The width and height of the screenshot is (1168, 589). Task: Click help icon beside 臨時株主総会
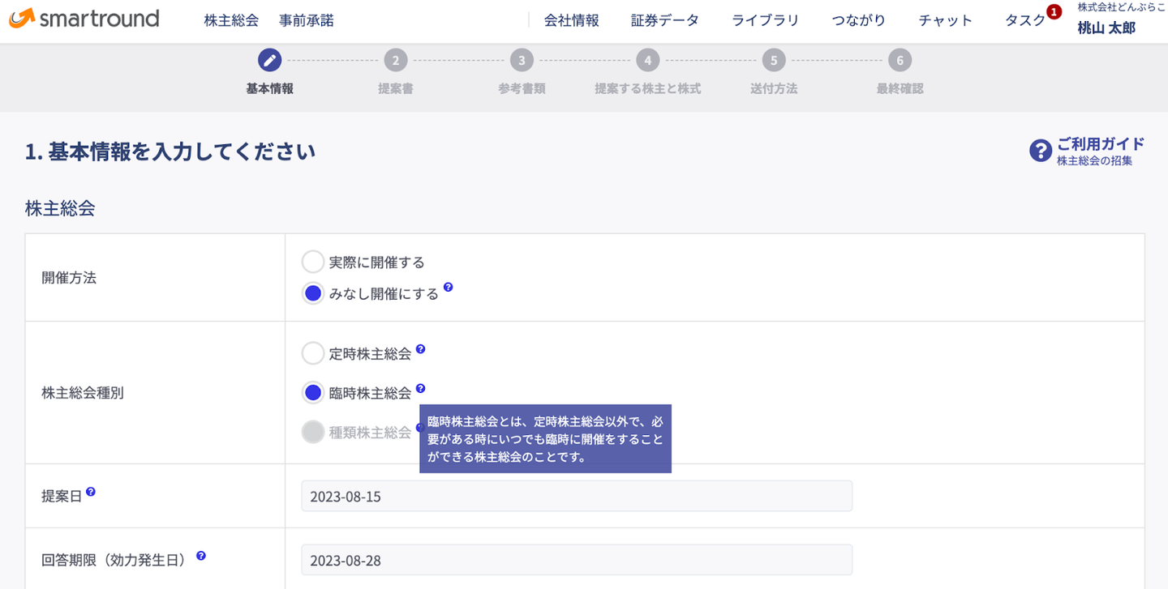[420, 389]
